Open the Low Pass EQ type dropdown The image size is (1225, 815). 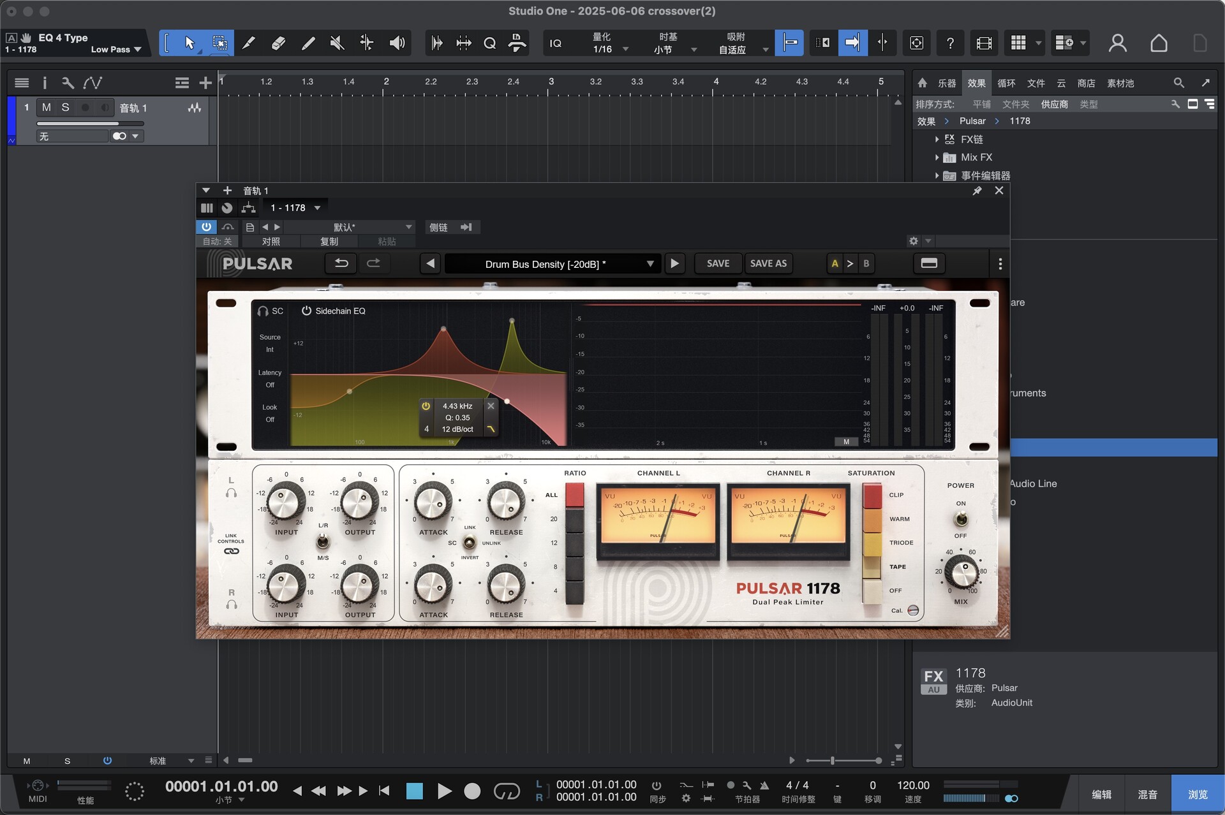[116, 49]
